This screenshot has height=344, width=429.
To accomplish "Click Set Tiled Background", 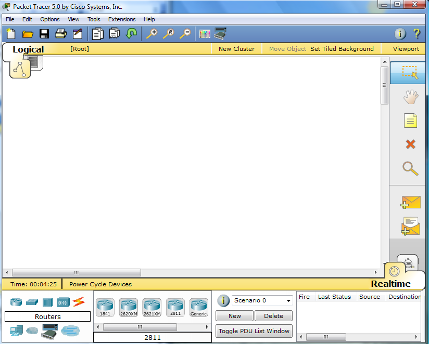I will (342, 49).
